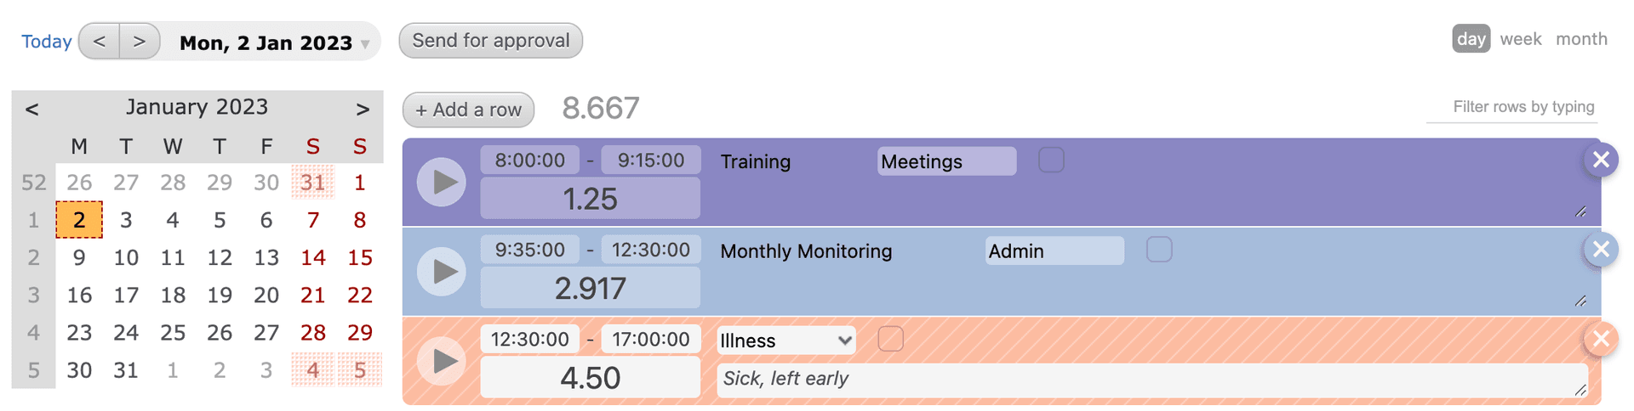
Task: Delete the Illness row
Action: pos(1600,339)
